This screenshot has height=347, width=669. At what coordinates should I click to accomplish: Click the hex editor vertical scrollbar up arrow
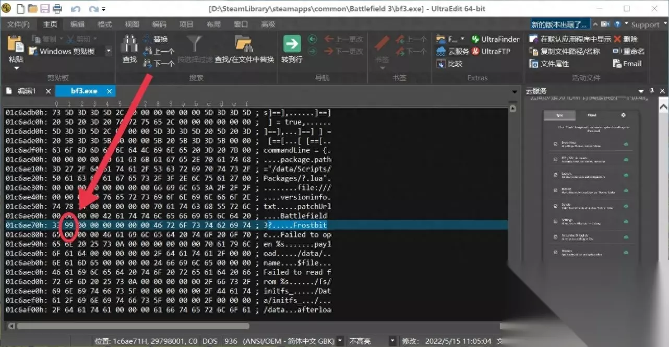[x=512, y=108]
